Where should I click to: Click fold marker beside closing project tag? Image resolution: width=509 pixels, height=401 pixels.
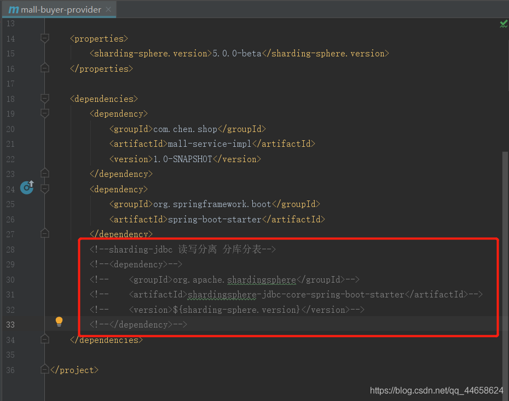(x=45, y=369)
